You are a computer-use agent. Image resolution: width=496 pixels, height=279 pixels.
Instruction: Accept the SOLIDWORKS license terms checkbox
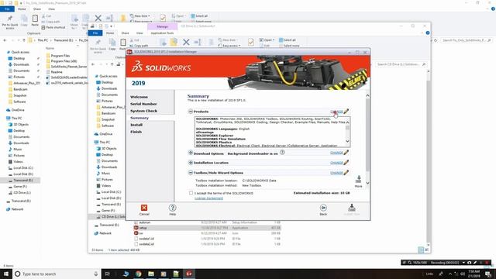coord(191,193)
